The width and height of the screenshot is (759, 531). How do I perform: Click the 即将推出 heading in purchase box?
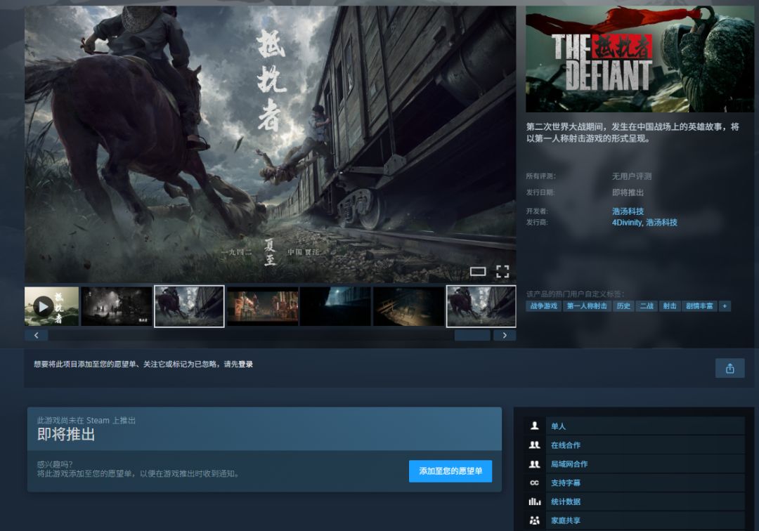66,434
